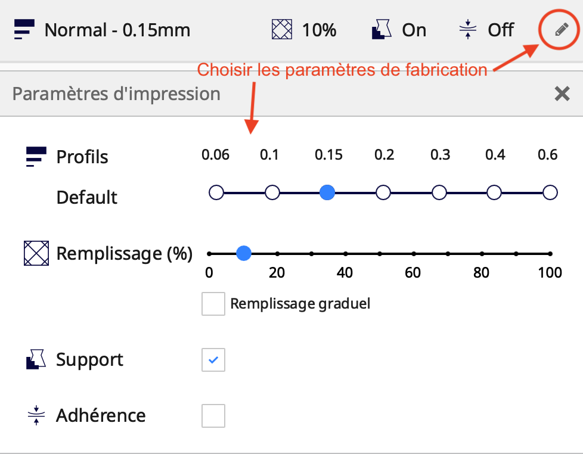Choose the 0.2 profile point

coord(383,192)
